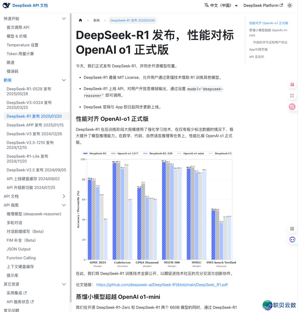Expand the API 文档 section chevron

pyautogui.click(x=64, y=196)
